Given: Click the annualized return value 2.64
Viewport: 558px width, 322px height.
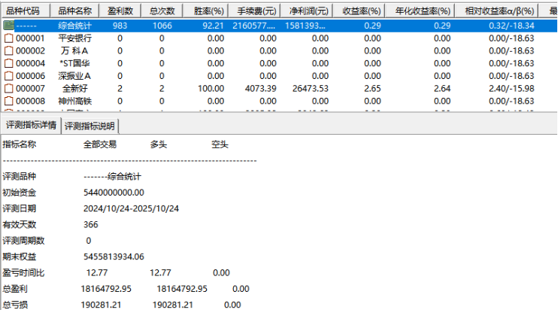Looking at the screenshot, I should point(442,88).
